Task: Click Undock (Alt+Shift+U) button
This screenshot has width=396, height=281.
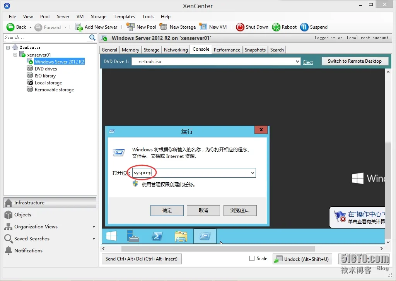Action: pyautogui.click(x=302, y=259)
